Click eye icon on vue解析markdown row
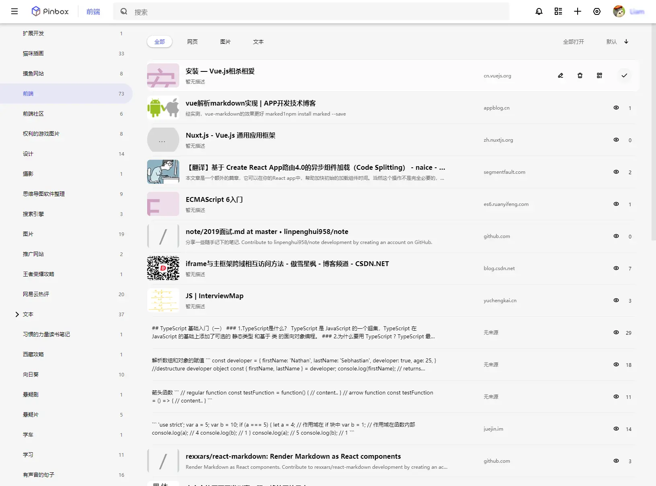 [x=616, y=108]
